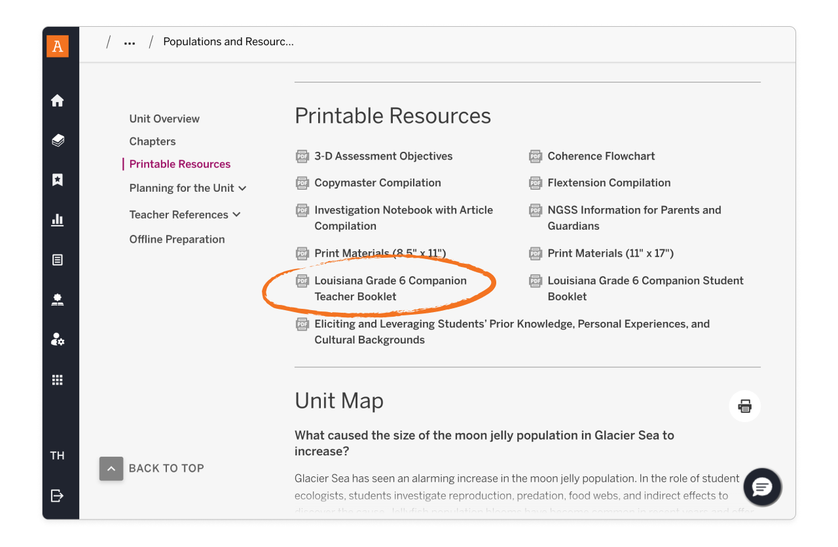Image resolution: width=838 pixels, height=547 pixels.
Task: Expand the breadcrumb ellipsis menu
Action: (130, 43)
